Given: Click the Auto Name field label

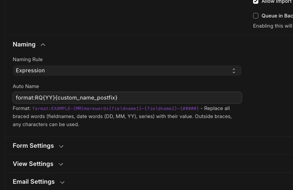Looking at the screenshot, I should [26, 86].
